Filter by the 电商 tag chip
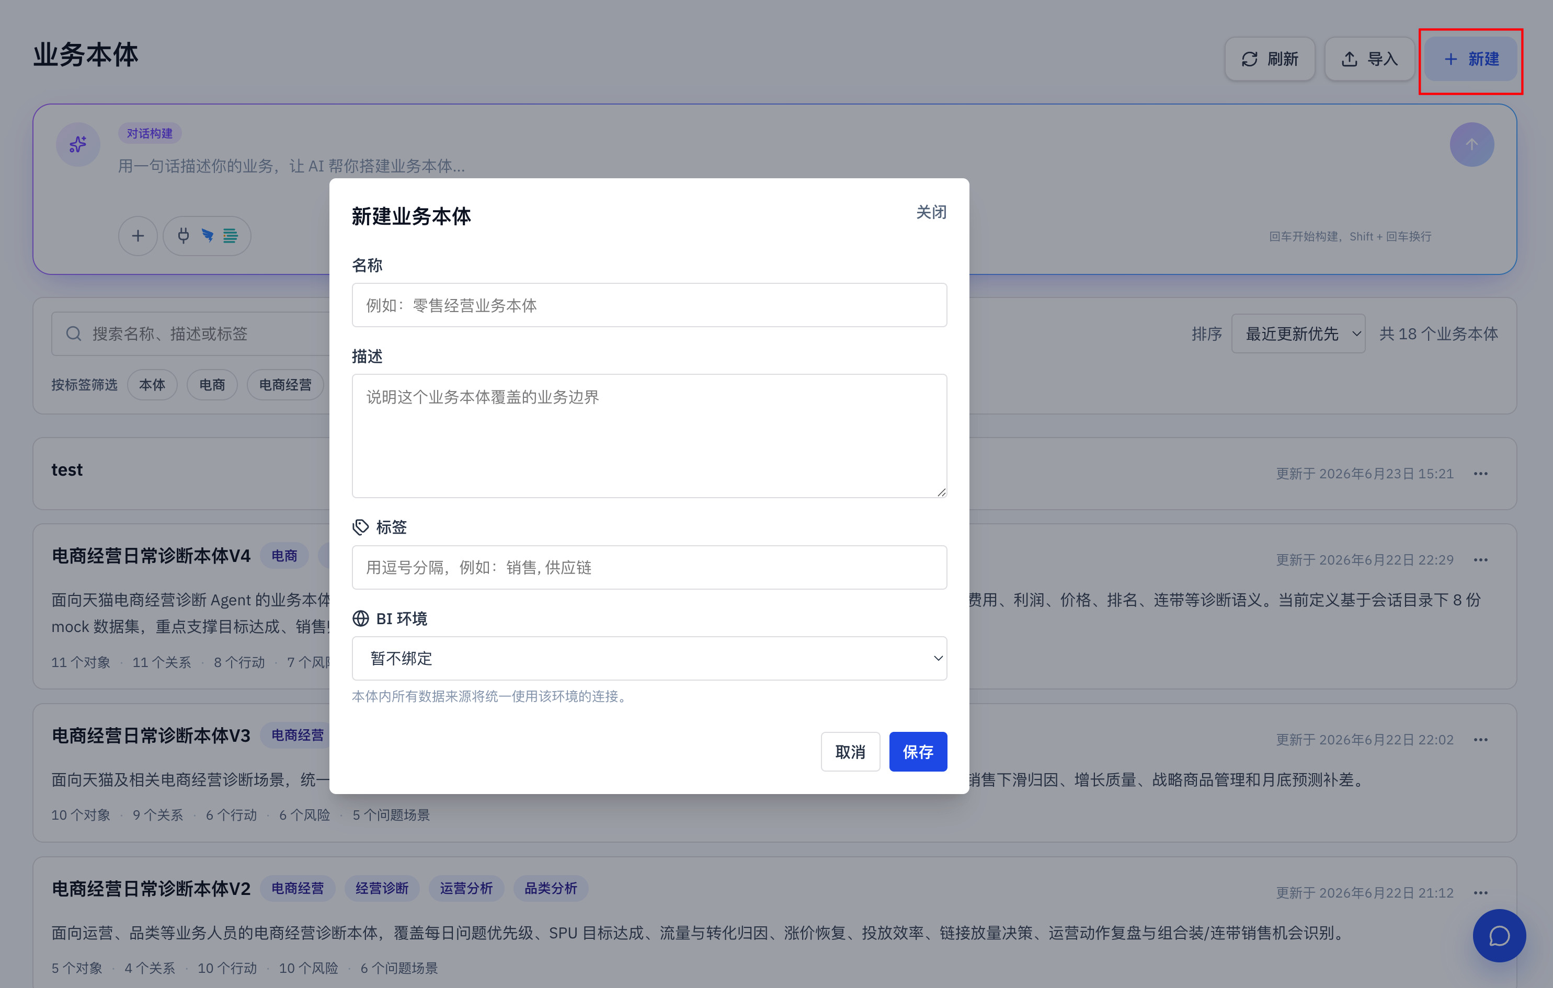 click(x=212, y=385)
